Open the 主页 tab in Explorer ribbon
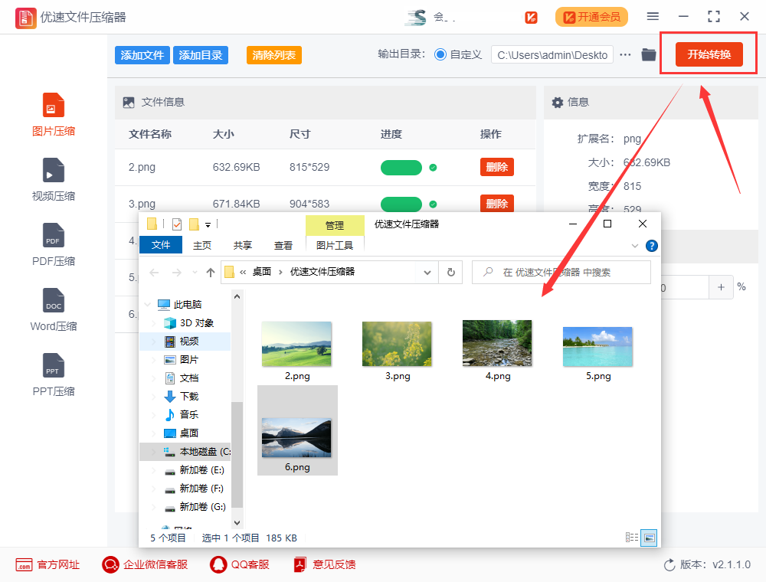Image resolution: width=766 pixels, height=582 pixels. (201, 245)
